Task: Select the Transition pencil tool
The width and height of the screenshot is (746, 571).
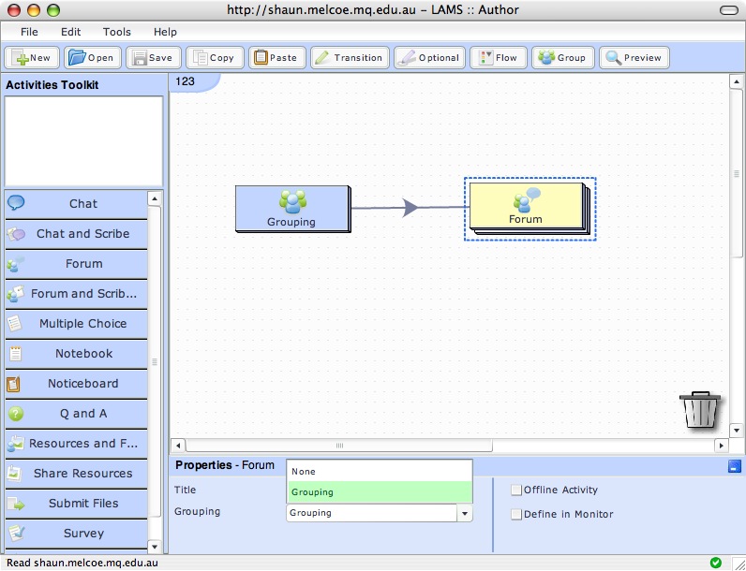Action: pyautogui.click(x=321, y=57)
